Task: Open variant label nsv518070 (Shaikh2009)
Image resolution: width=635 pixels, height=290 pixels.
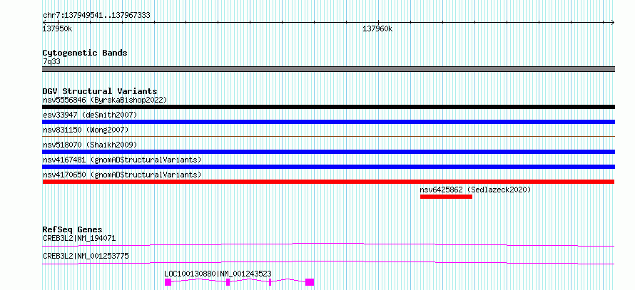Action: [90, 145]
